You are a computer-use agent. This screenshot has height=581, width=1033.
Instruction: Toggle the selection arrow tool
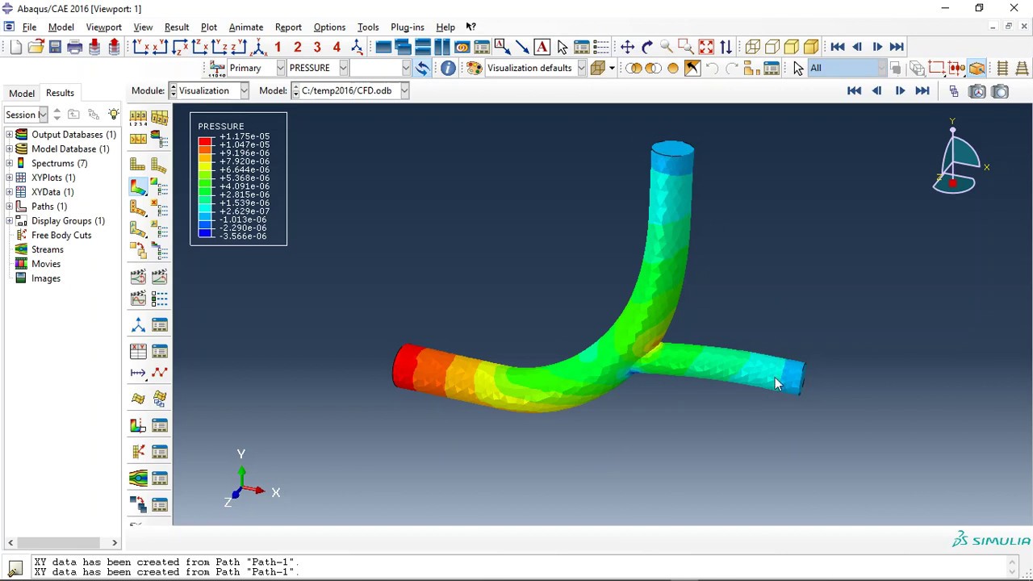pyautogui.click(x=798, y=68)
